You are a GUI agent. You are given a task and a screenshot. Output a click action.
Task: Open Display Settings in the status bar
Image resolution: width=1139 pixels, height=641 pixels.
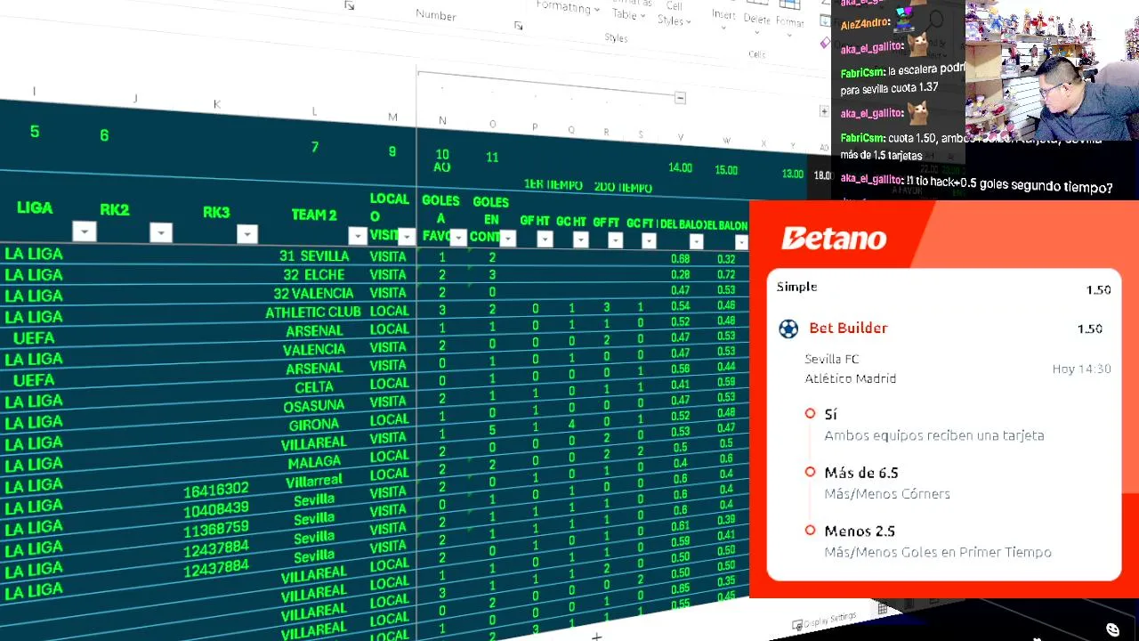coord(824,620)
